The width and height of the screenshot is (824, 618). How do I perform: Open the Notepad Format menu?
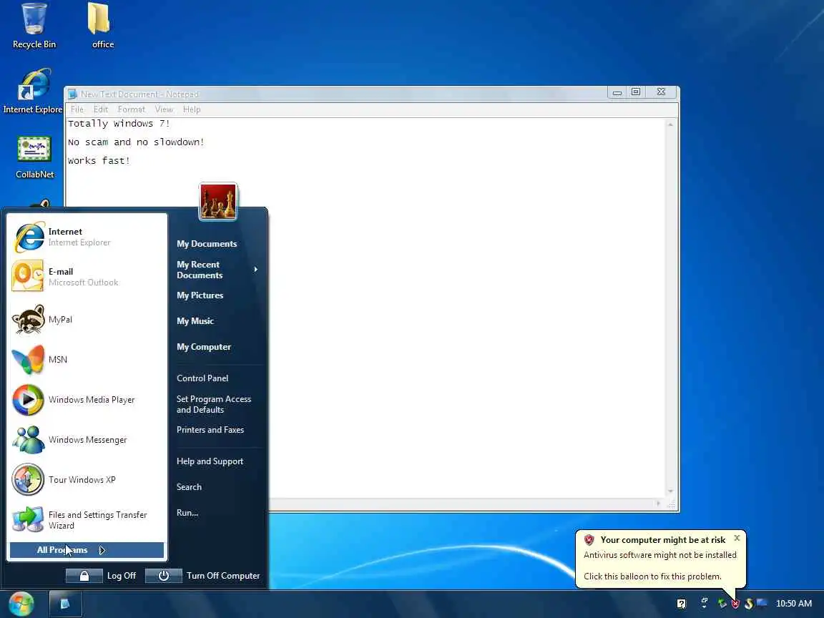pos(132,109)
